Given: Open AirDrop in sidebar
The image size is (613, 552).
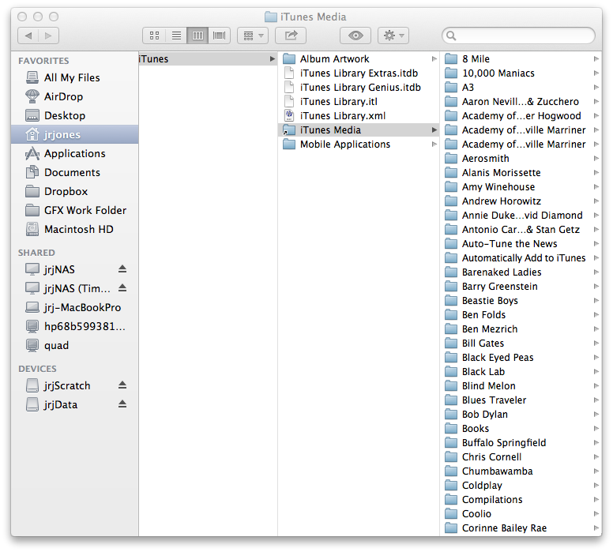Looking at the screenshot, I should click(x=74, y=96).
